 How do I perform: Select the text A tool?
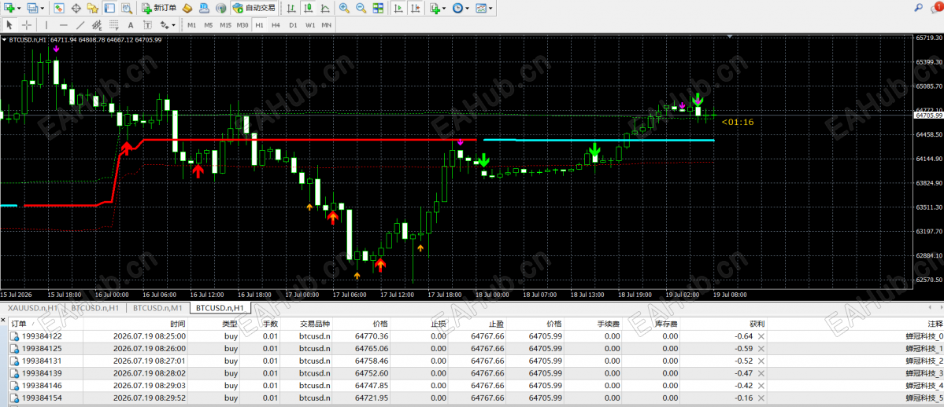coord(130,25)
